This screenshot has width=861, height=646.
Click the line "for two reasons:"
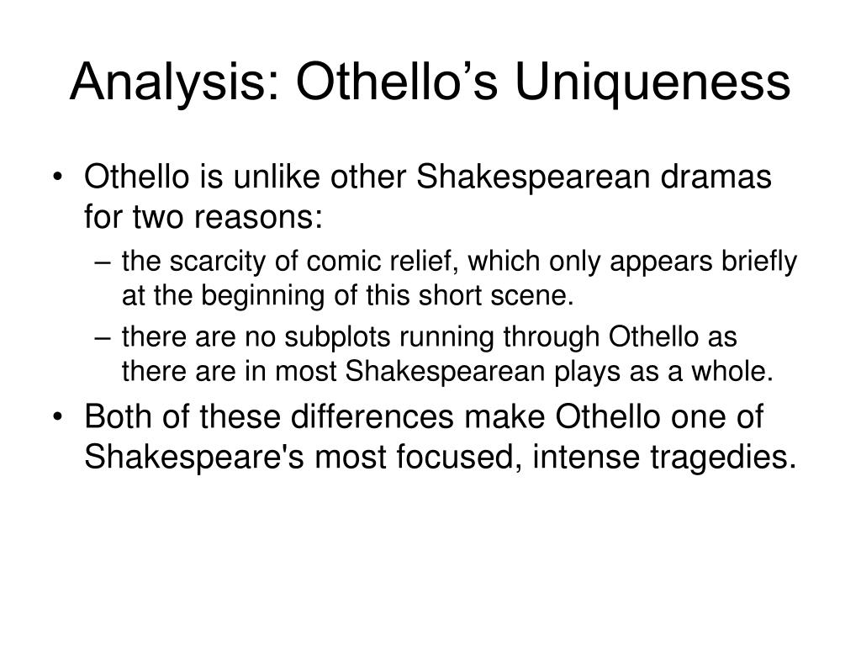[x=203, y=217]
